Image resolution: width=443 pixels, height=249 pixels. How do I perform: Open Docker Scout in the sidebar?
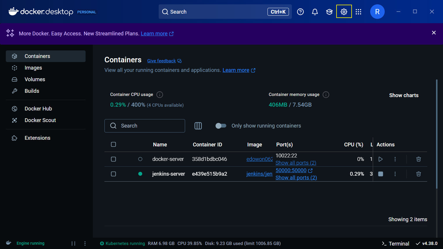[x=46, y=120]
